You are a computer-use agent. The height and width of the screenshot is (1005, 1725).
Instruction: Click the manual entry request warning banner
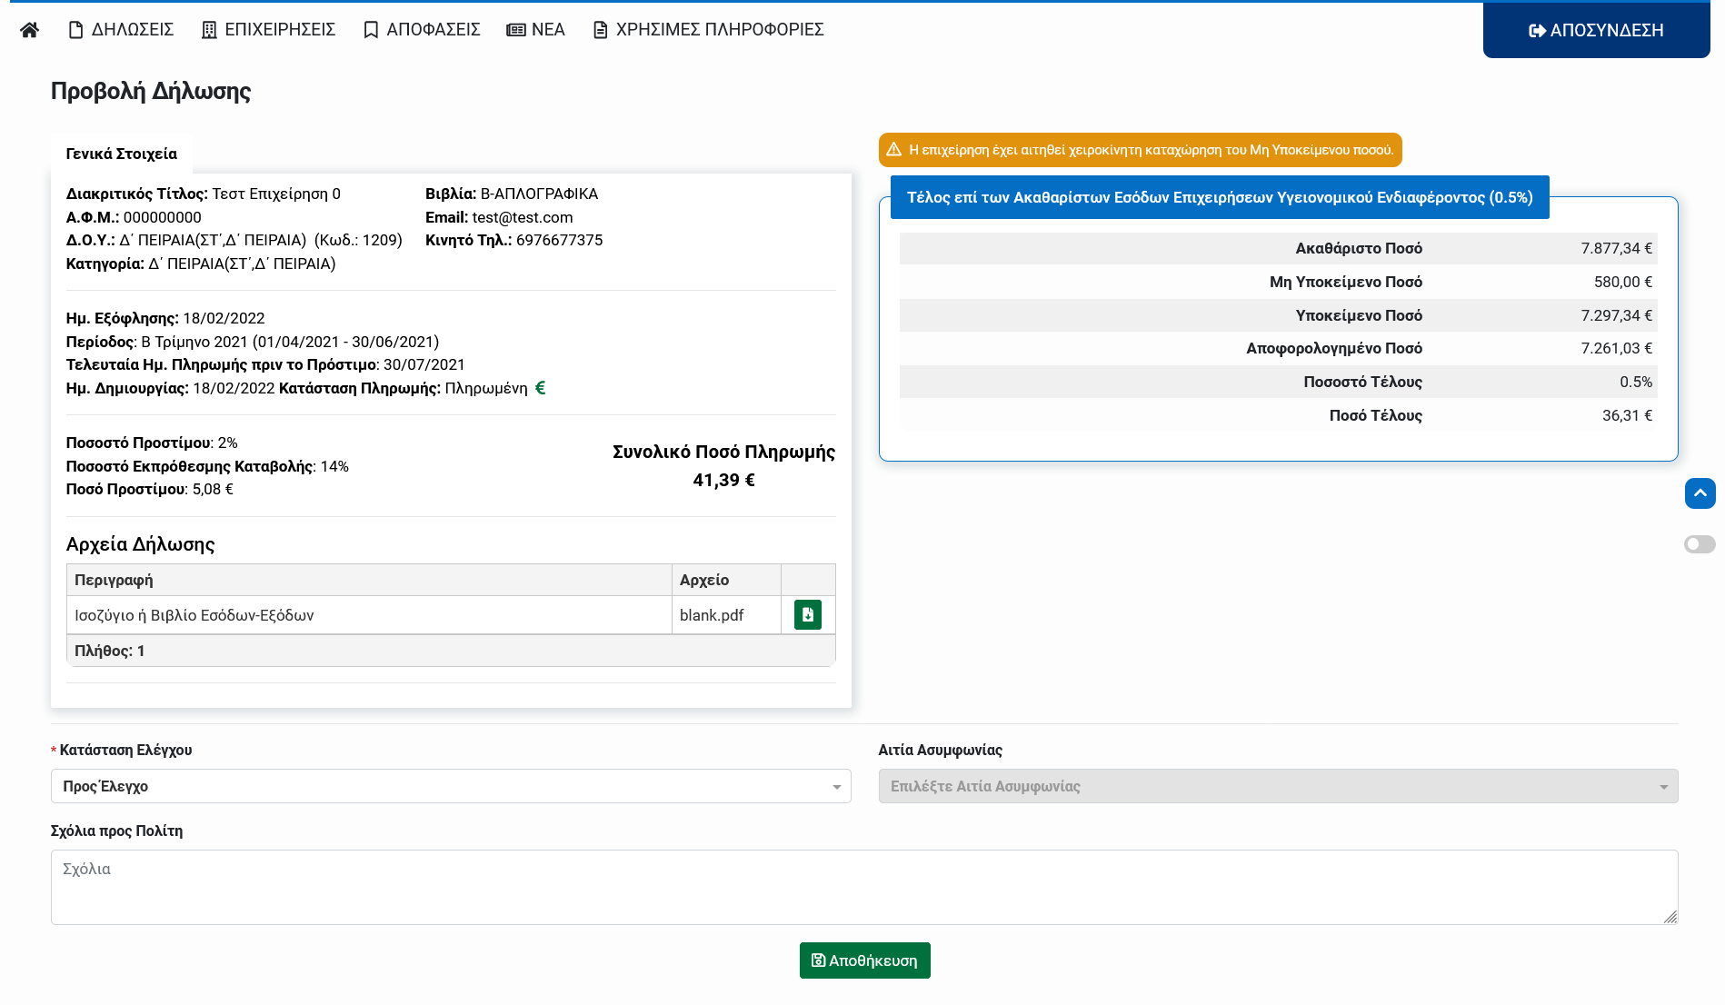point(1141,150)
